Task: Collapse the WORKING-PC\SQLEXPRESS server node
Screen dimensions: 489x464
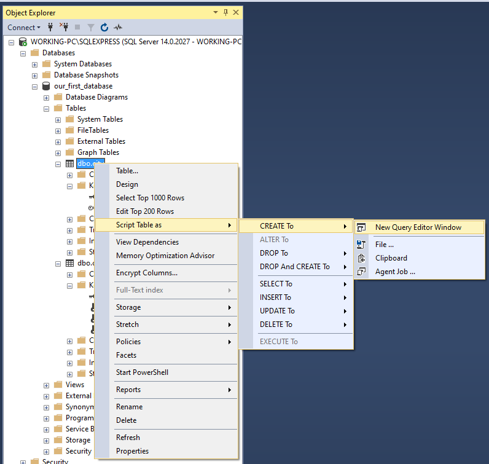Action: [12, 42]
